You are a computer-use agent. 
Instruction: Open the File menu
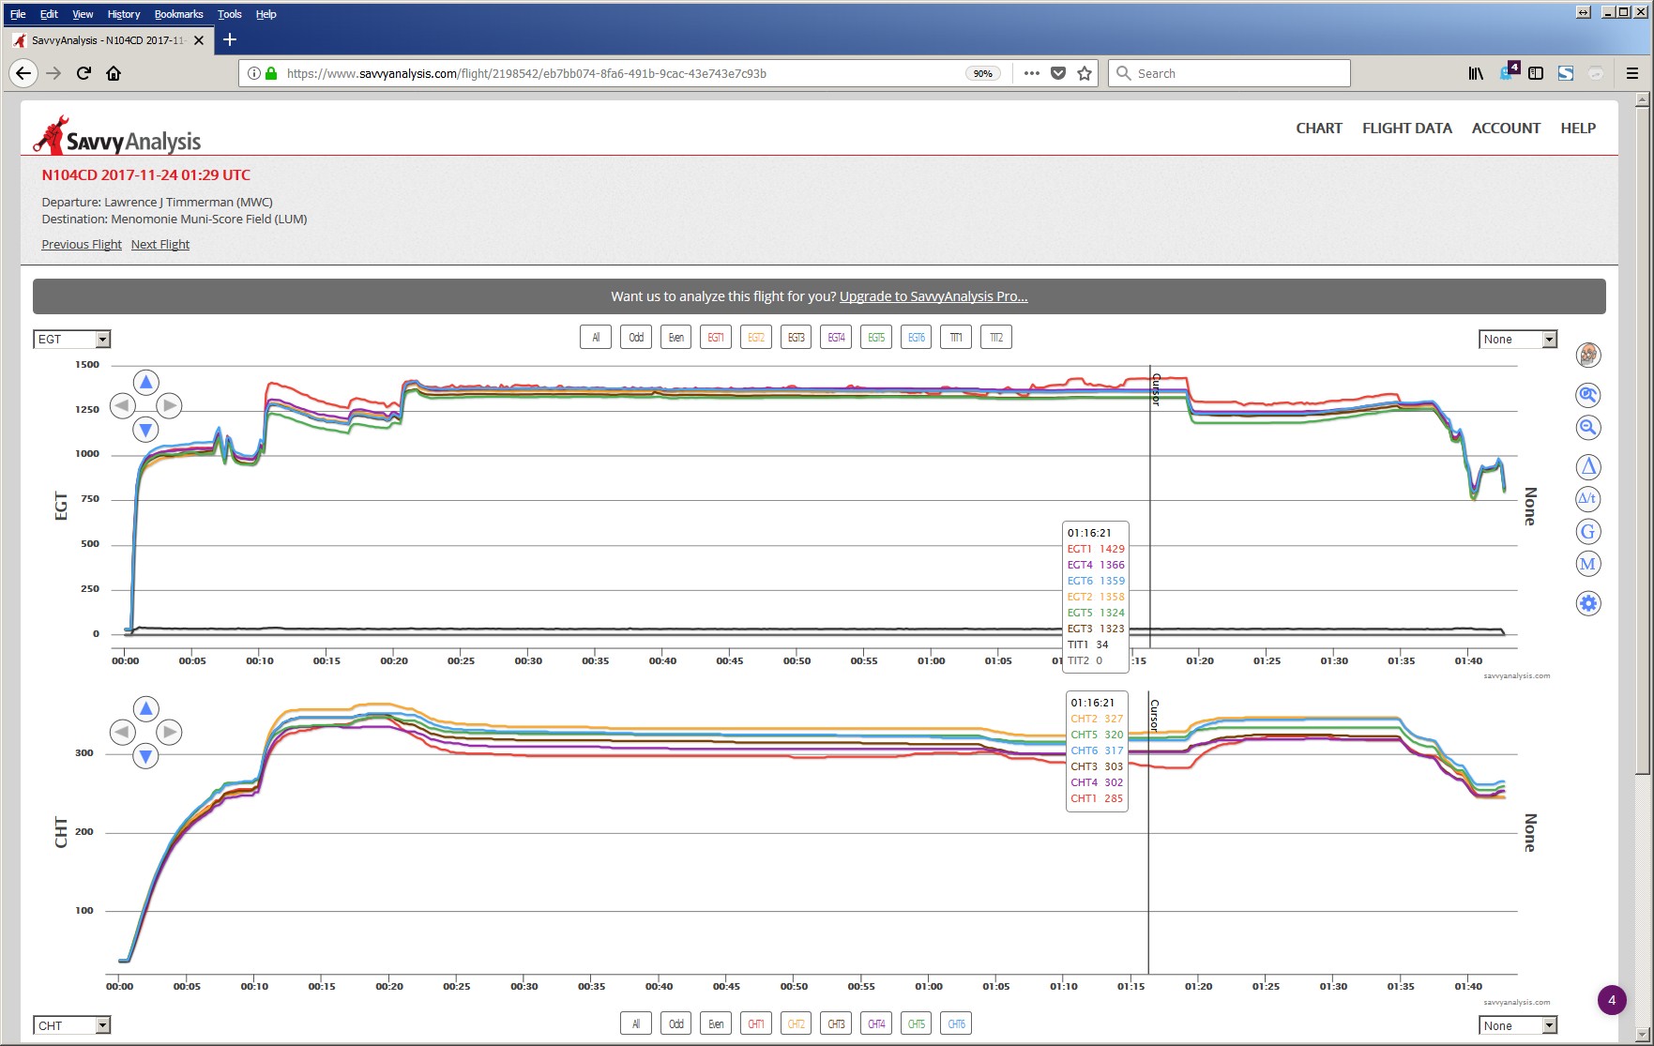click(x=18, y=14)
